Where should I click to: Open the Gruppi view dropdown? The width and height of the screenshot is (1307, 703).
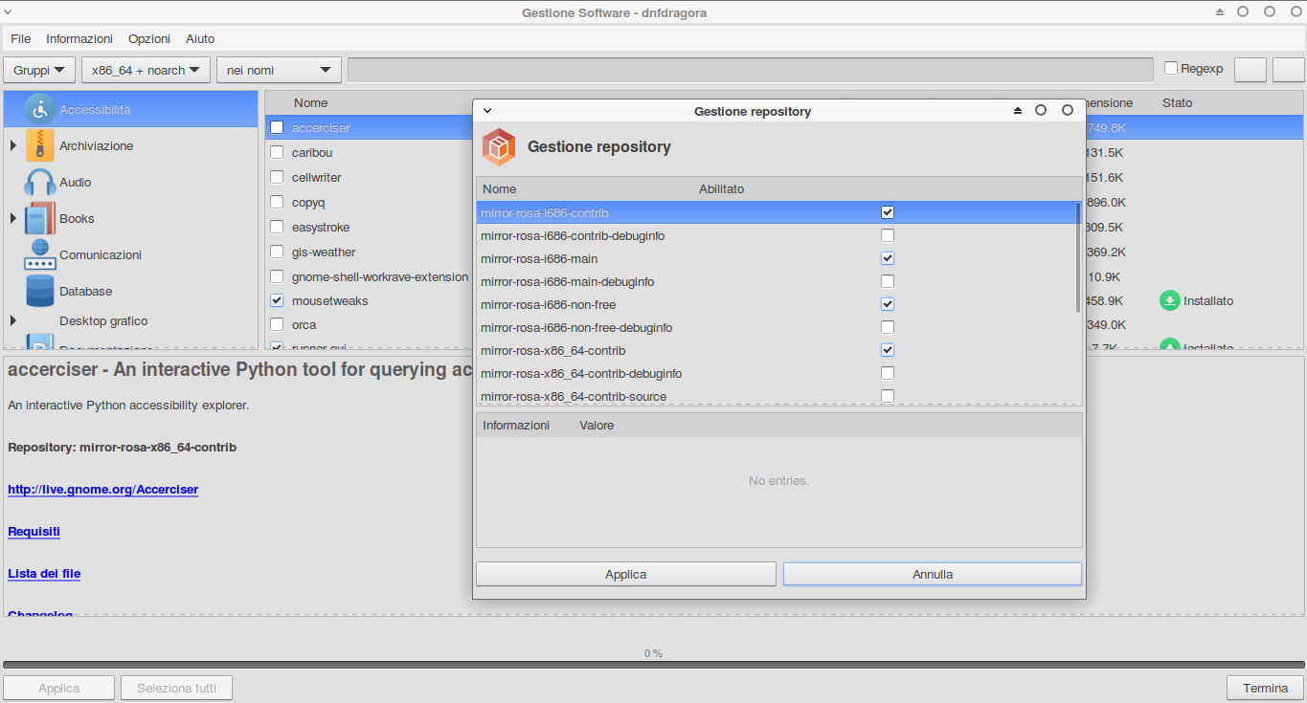39,70
